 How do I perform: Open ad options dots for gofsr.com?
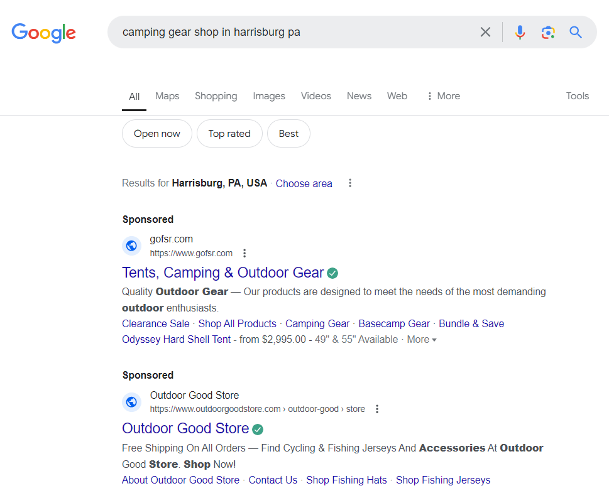pos(244,253)
